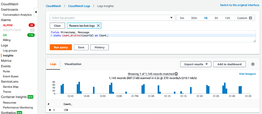Open the CloudWatch Logs breadcrumb link

tap(79, 6)
